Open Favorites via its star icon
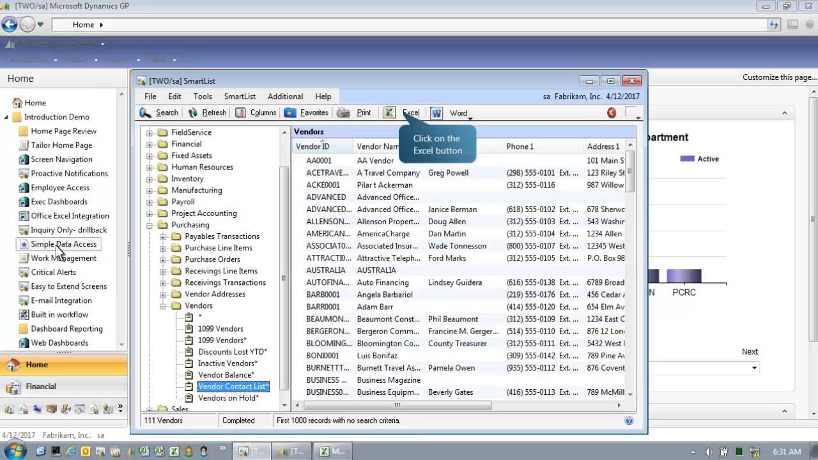 point(290,113)
